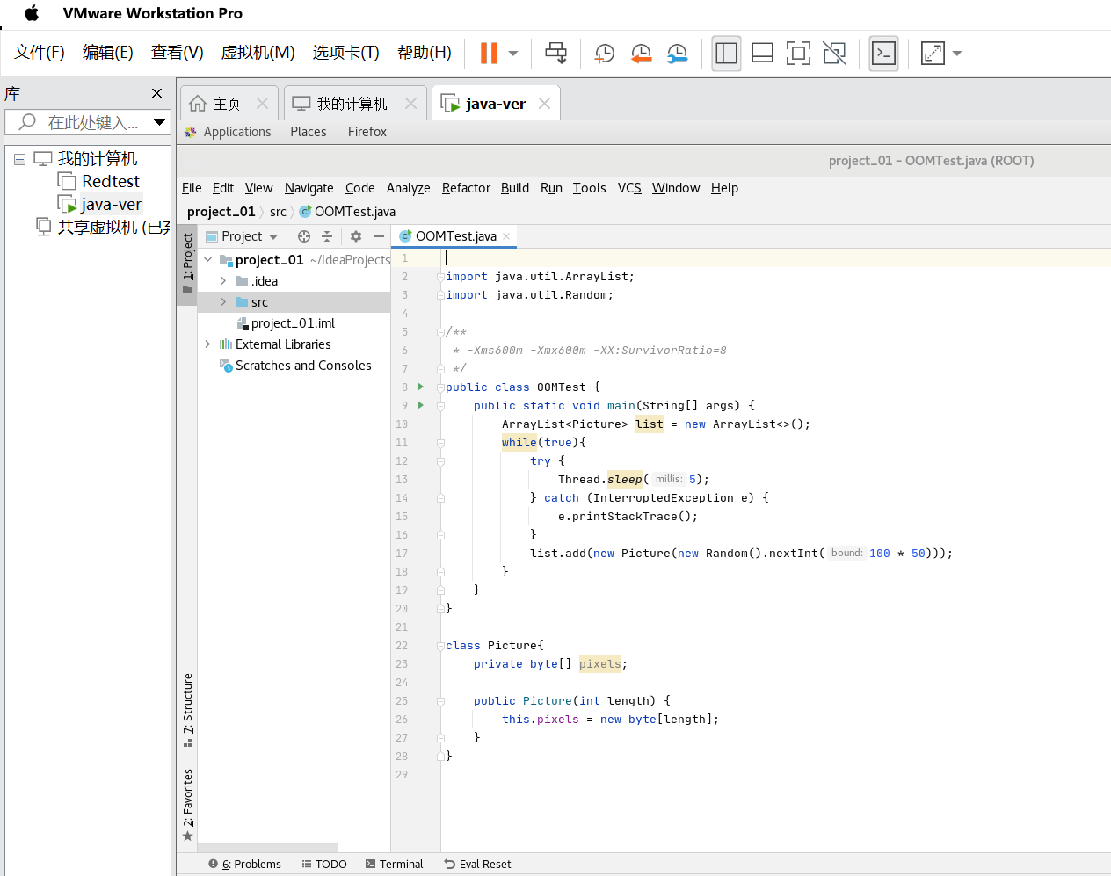
Task: Expand the External Libraries node
Action: pos(207,344)
